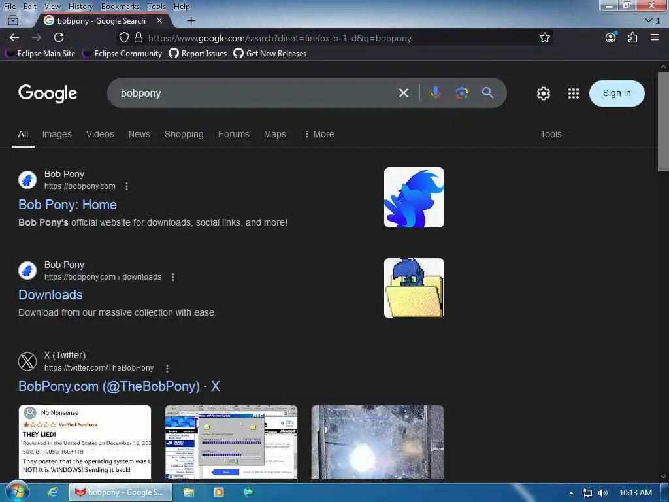
Task: Click the Sign in button
Action: tap(617, 93)
